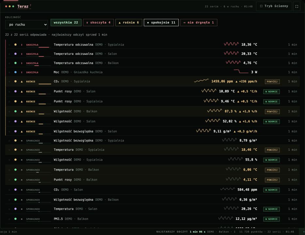Screen dimensions: 305x235
Task: Click orange dot of Temperatura odczuwalna Sypialnia
Action: click(15, 44)
